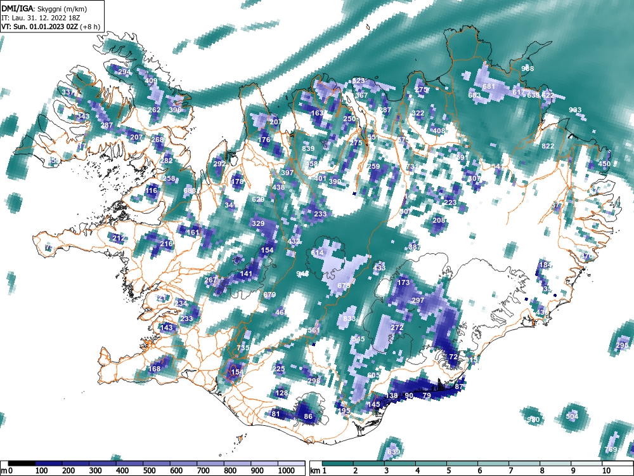The image size is (634, 476).
Task: Select the '614' value on the glacier
Action: pyautogui.click(x=318, y=253)
